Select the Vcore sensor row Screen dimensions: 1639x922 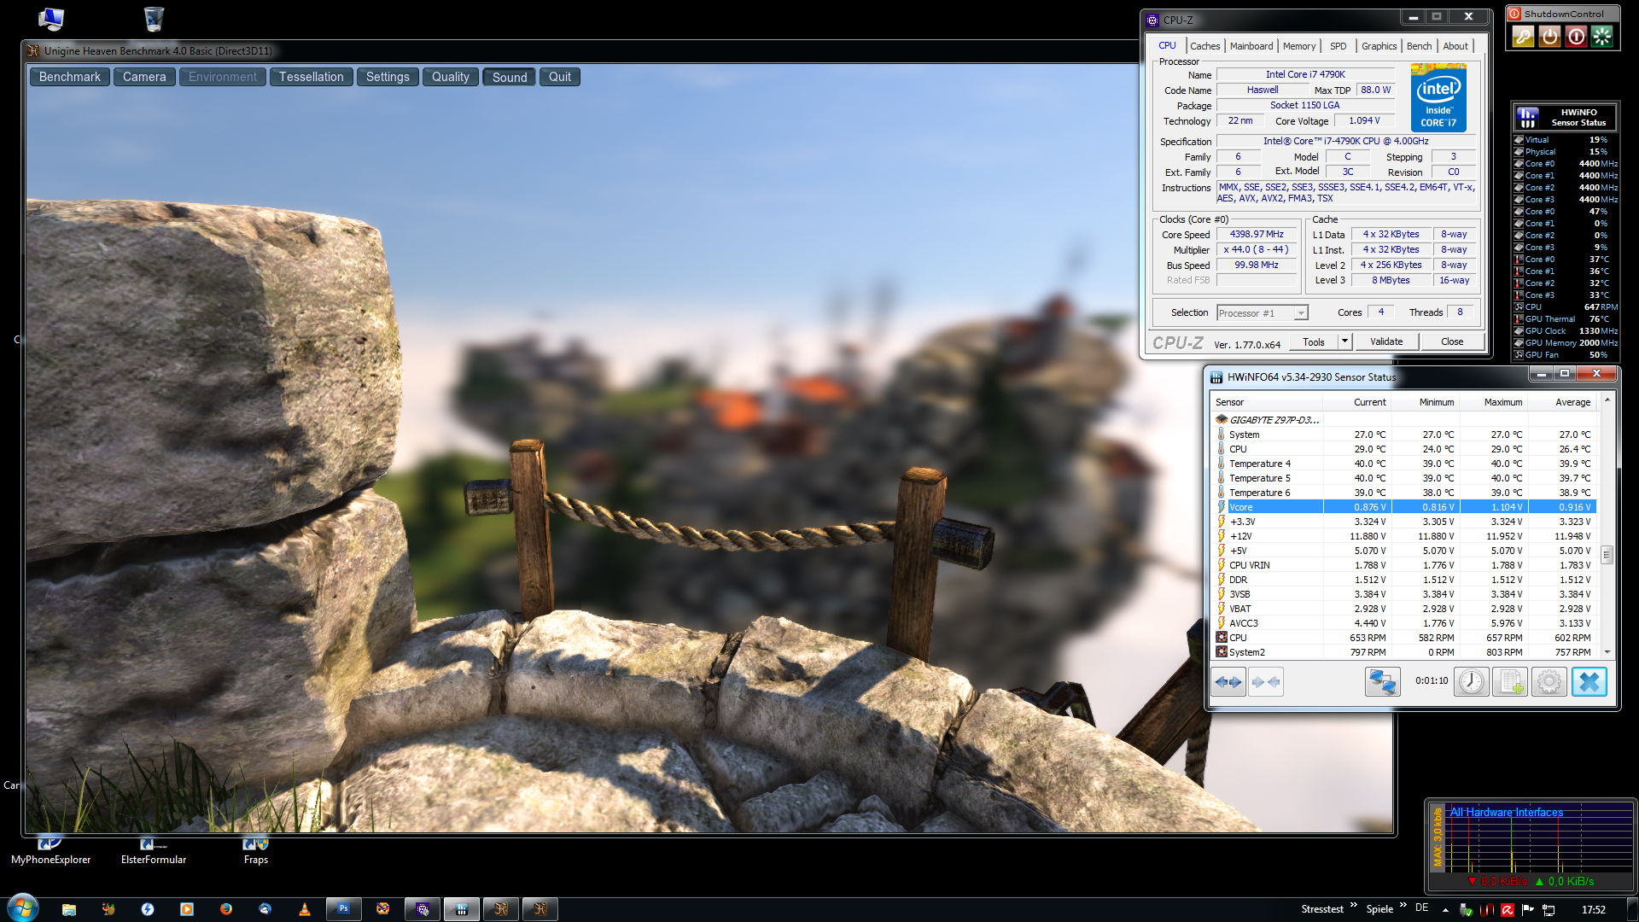pyautogui.click(x=1272, y=507)
